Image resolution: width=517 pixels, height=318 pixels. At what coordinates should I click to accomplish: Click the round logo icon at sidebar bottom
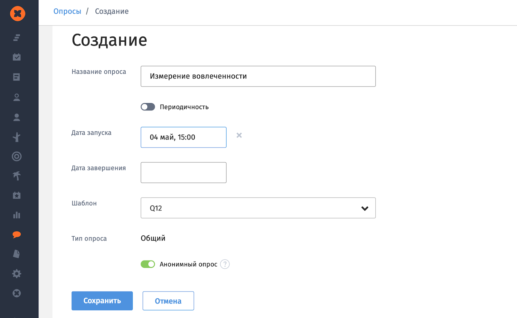tap(17, 293)
